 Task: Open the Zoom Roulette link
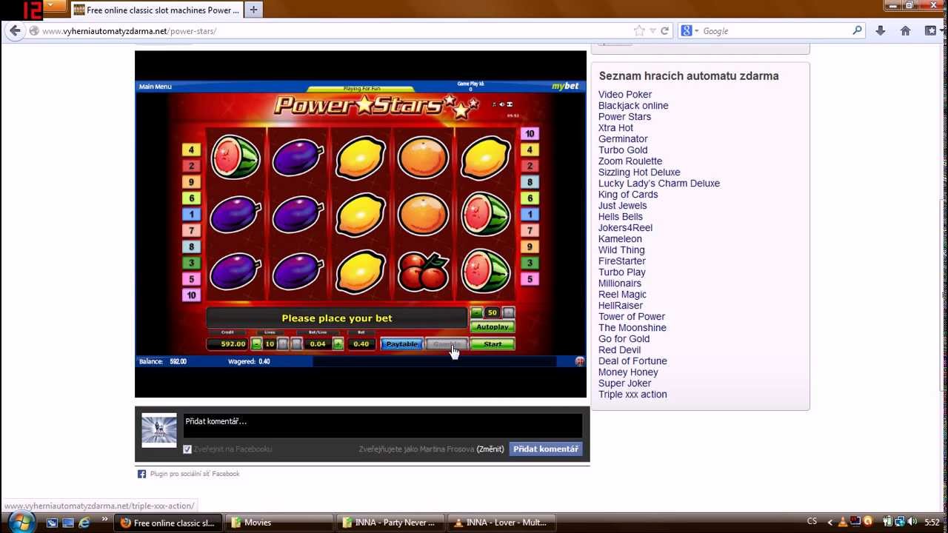[630, 161]
